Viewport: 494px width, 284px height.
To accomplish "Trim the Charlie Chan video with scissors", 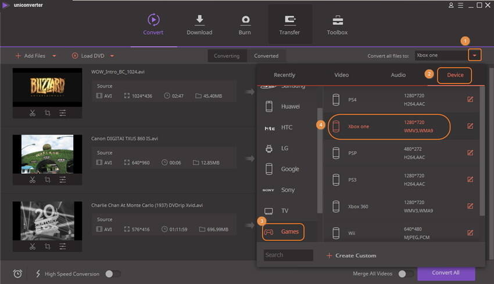I will click(x=33, y=246).
